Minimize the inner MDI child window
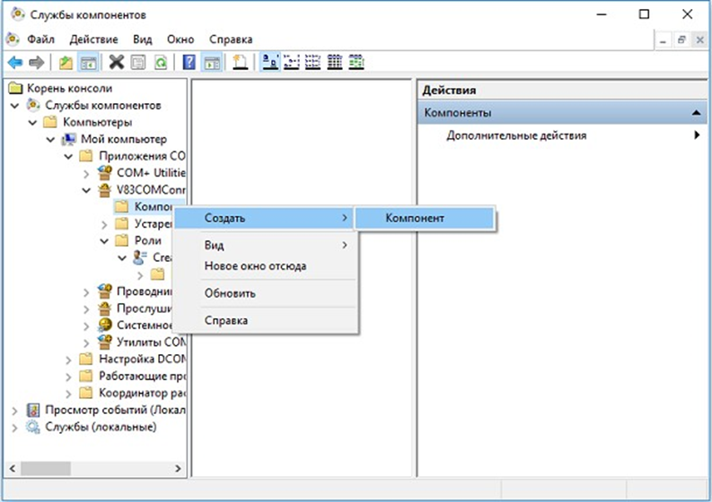The width and height of the screenshot is (712, 502). [x=663, y=40]
